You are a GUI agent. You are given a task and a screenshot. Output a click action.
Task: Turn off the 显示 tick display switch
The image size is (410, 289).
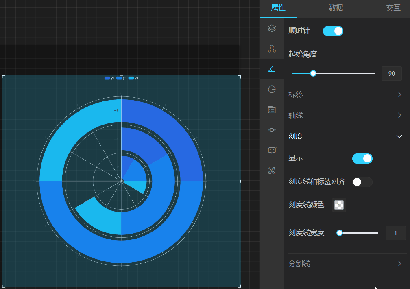tap(362, 158)
